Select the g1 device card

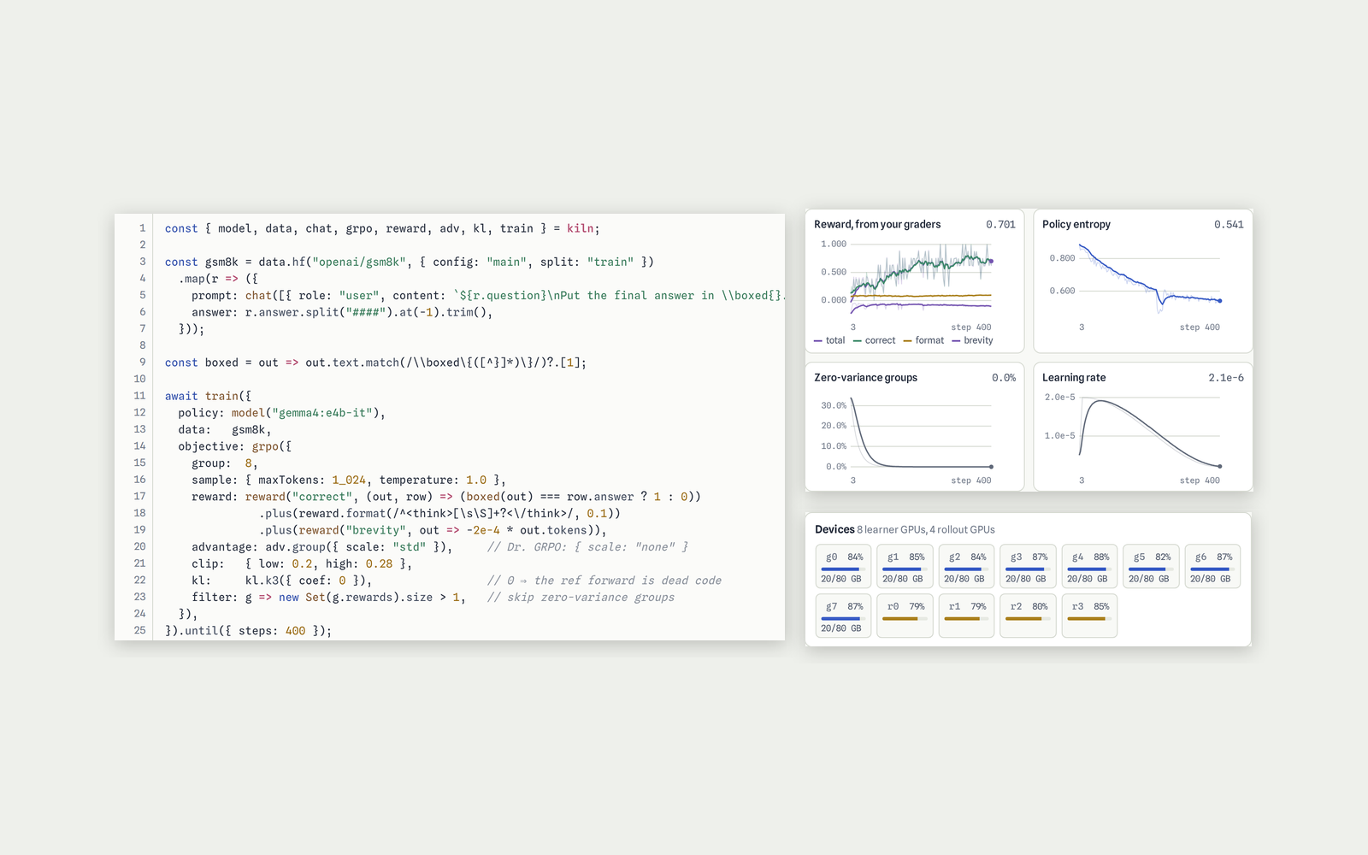pyautogui.click(x=905, y=567)
